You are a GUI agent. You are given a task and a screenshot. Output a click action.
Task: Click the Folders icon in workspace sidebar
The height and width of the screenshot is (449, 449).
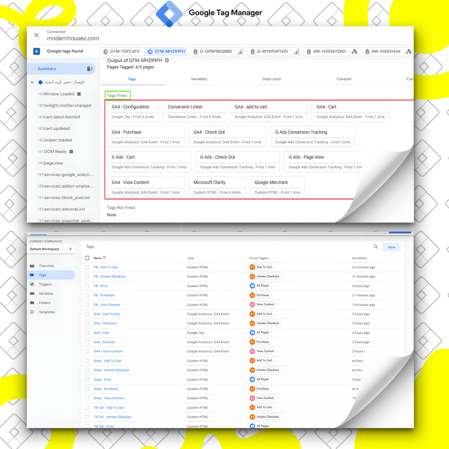pos(32,303)
